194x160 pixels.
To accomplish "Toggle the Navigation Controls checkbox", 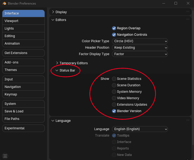I will pos(114,35).
